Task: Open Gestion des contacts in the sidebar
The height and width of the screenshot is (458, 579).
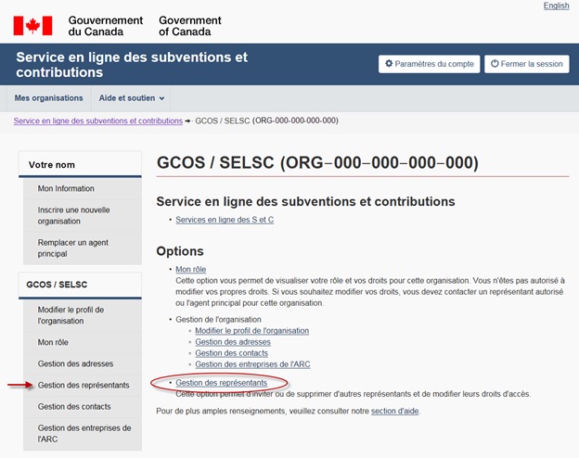Action: pos(74,406)
